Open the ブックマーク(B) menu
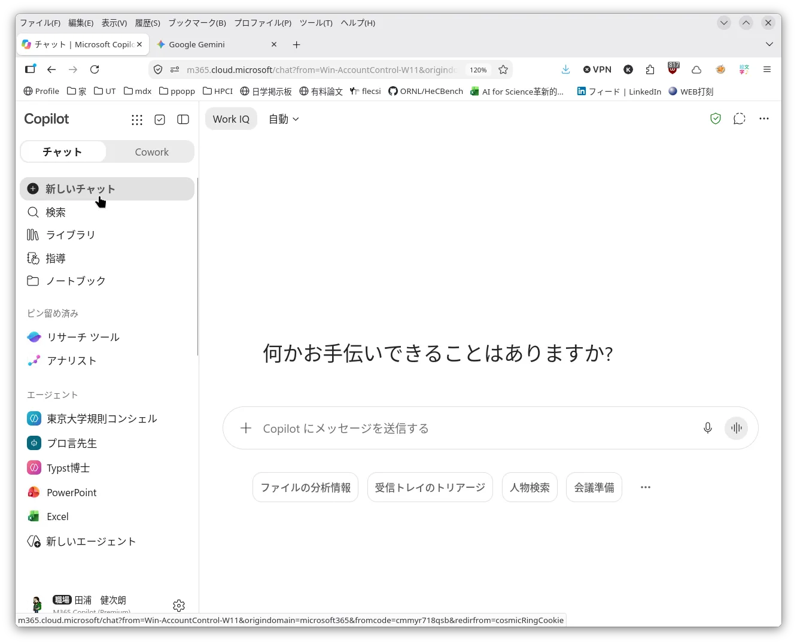Screen dimensions: 797x644 pos(197,23)
